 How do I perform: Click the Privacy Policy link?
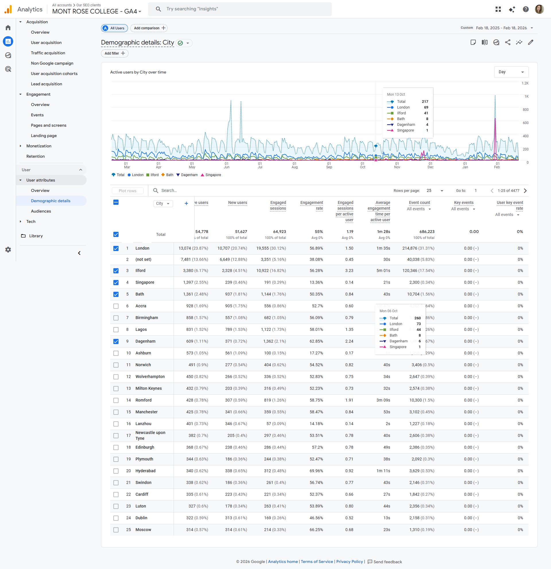tap(349, 562)
